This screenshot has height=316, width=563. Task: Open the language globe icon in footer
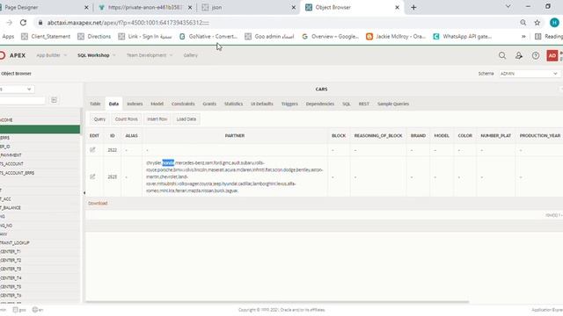[x=35, y=310]
